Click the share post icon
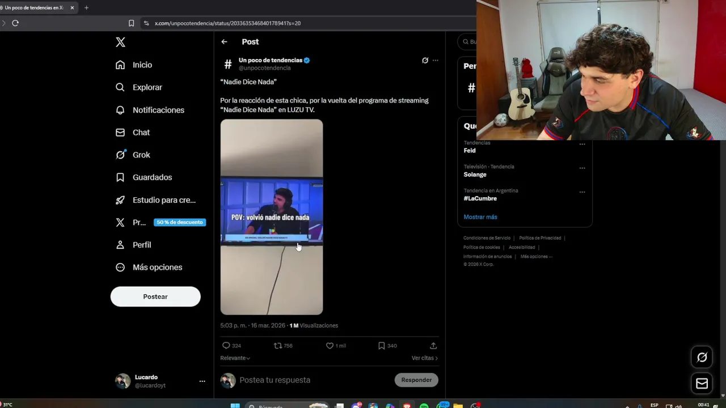The height and width of the screenshot is (408, 726). coord(433,346)
